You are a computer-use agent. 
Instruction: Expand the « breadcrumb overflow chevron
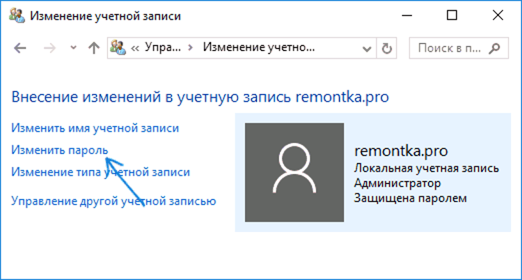136,48
